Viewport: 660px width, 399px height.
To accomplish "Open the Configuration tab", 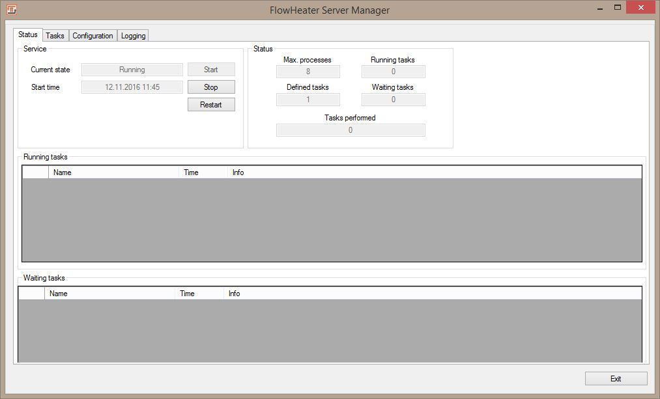I will 93,36.
